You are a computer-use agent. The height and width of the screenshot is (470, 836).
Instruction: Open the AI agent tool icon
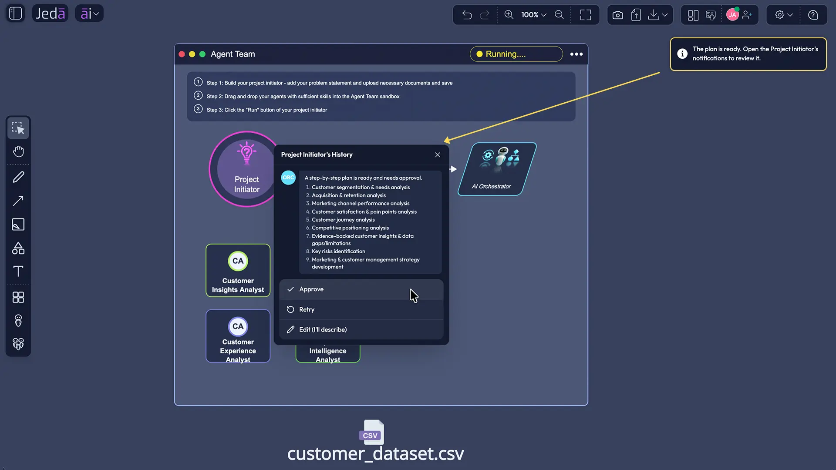click(18, 321)
